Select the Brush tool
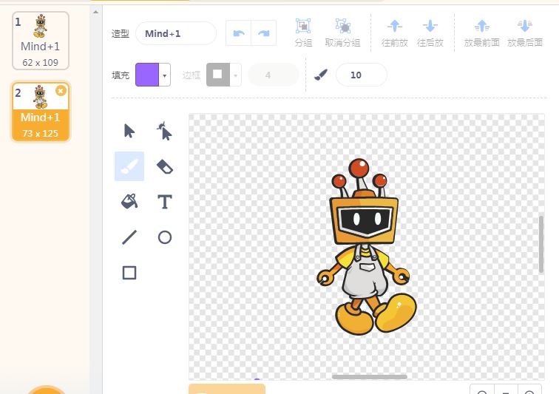 129,166
